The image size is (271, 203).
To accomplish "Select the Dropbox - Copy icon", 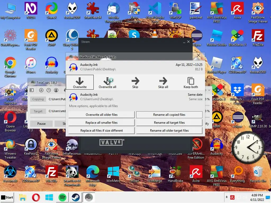I will [x=237, y=94].
